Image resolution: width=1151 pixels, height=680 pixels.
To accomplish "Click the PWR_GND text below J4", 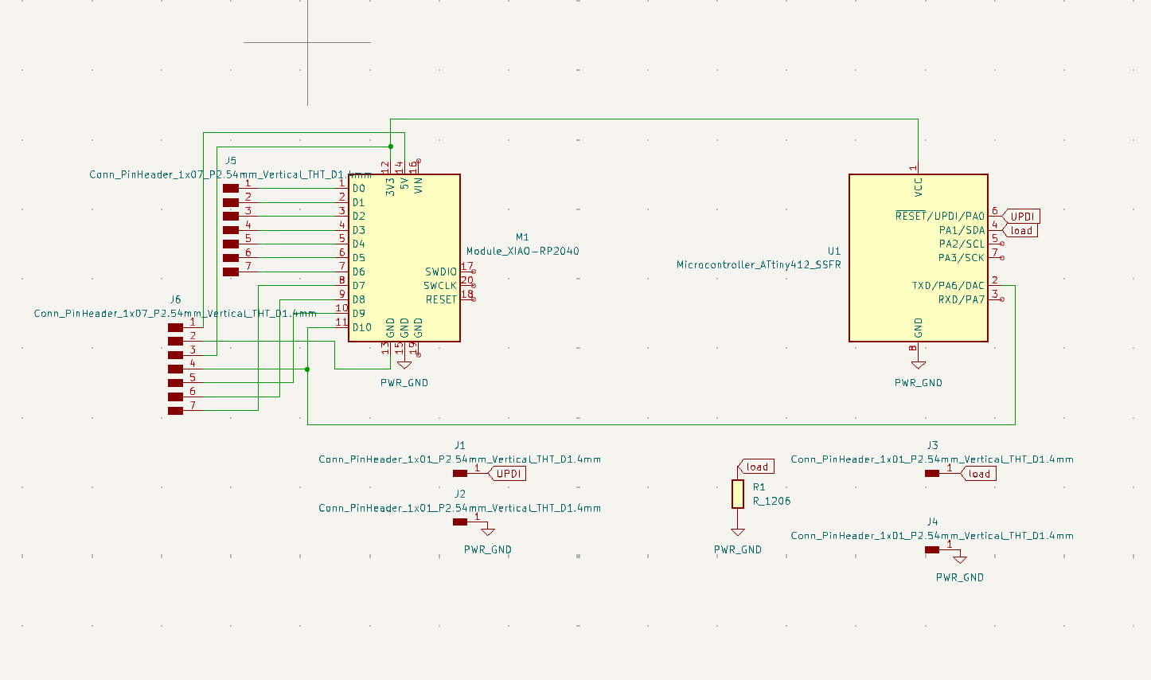I will (x=960, y=577).
